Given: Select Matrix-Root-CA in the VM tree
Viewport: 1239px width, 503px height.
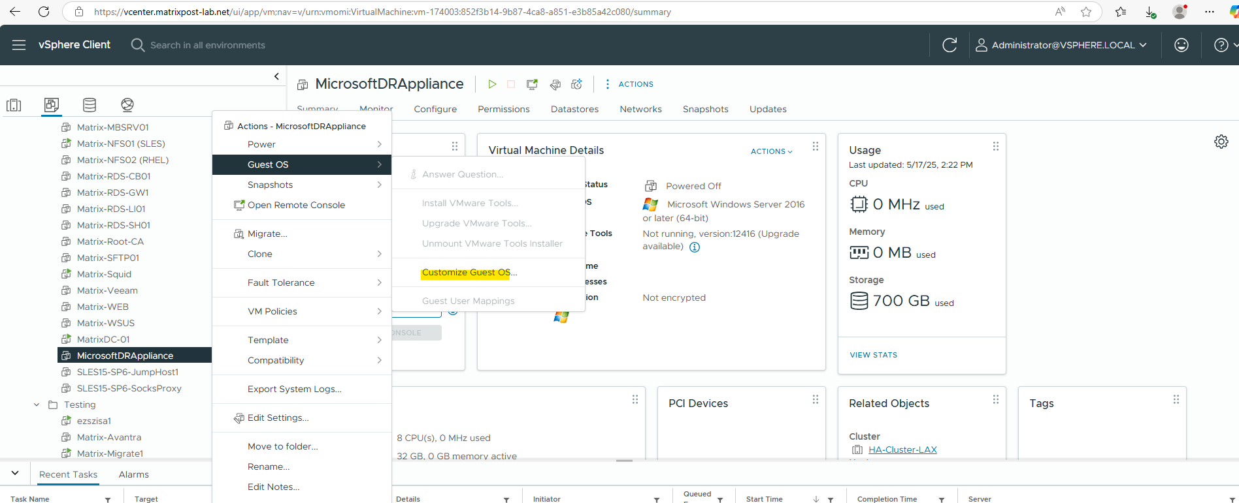Looking at the screenshot, I should (x=110, y=241).
